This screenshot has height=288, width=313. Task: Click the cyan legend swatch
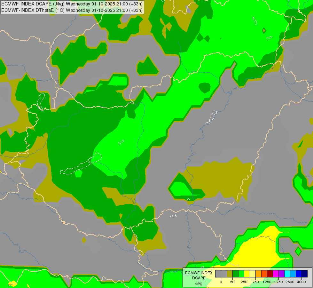pos(287,274)
